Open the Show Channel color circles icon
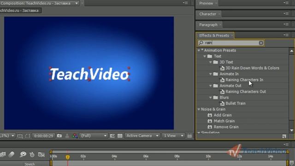The width and height of the screenshot is (295, 166). 75,136
